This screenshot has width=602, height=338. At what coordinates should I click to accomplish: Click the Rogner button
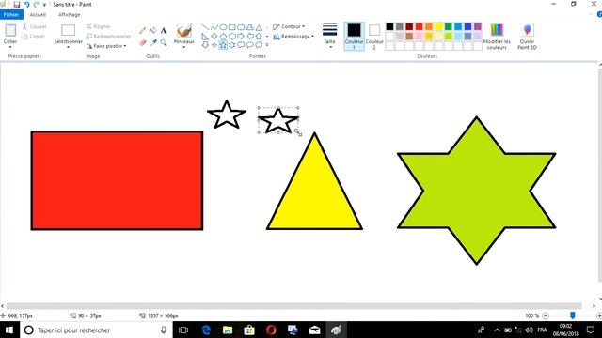click(x=99, y=26)
